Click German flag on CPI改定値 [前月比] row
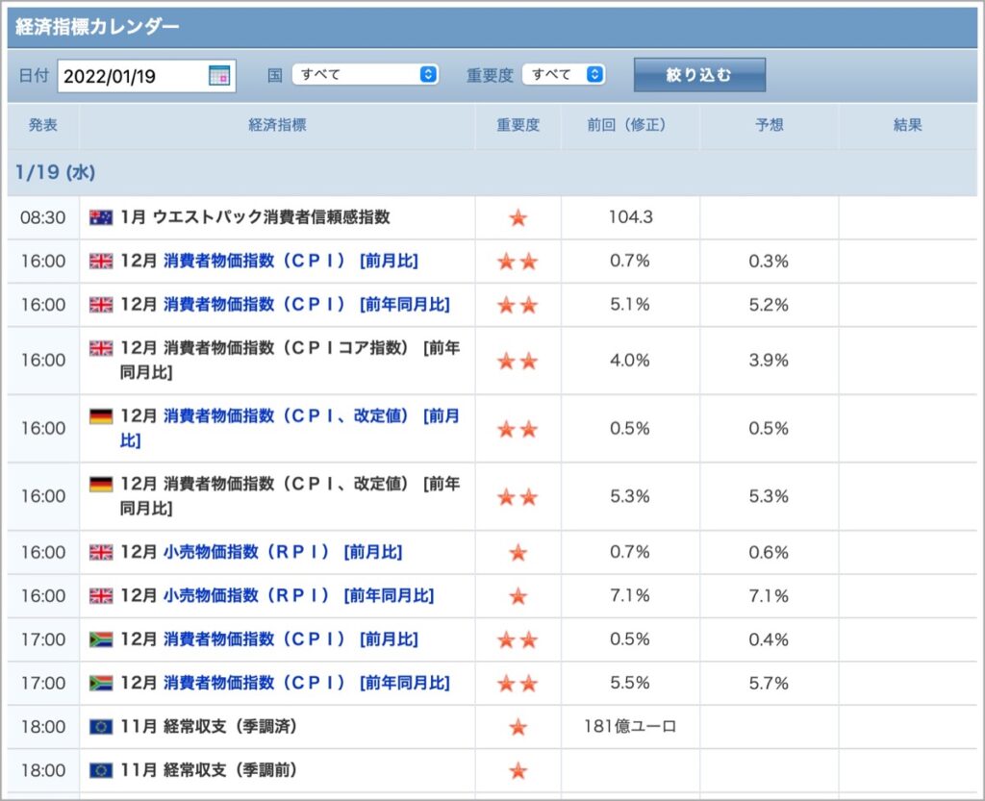The width and height of the screenshot is (985, 801). [x=100, y=415]
